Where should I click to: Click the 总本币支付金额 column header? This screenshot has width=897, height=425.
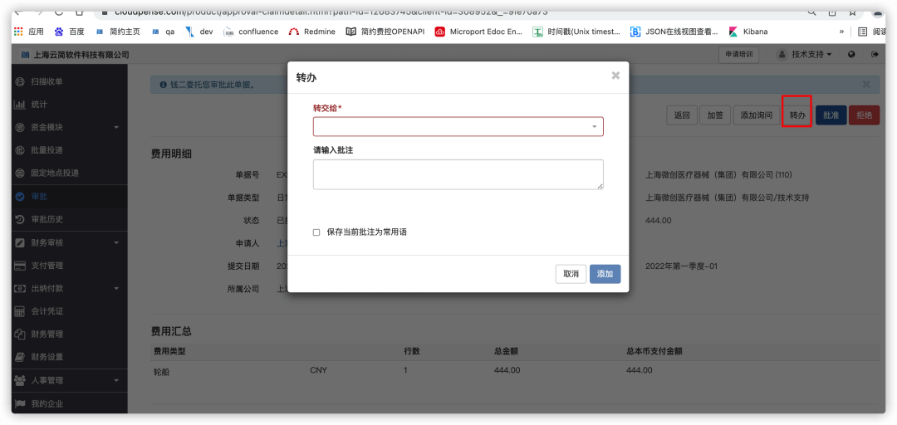click(x=654, y=351)
